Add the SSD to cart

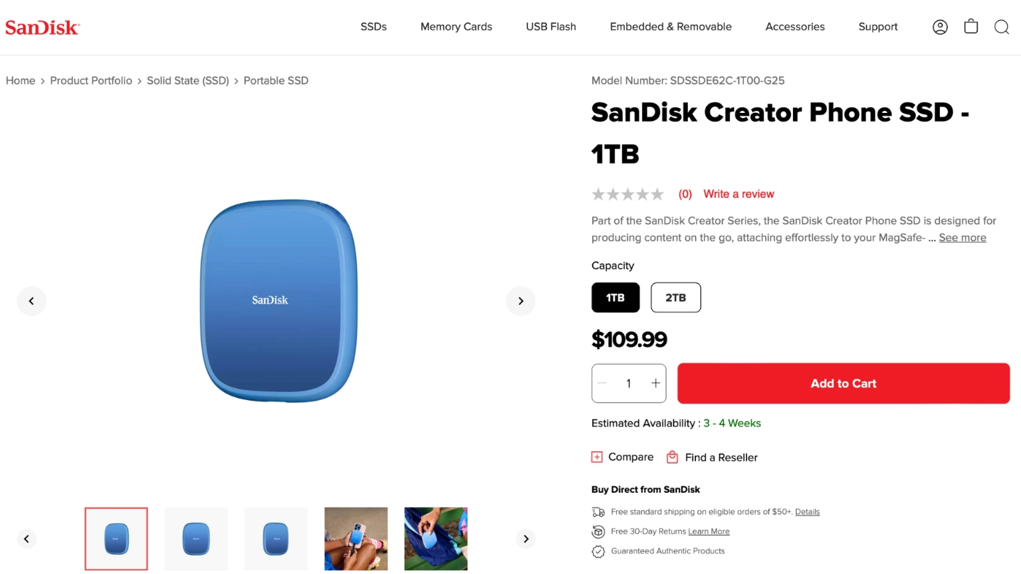tap(843, 383)
